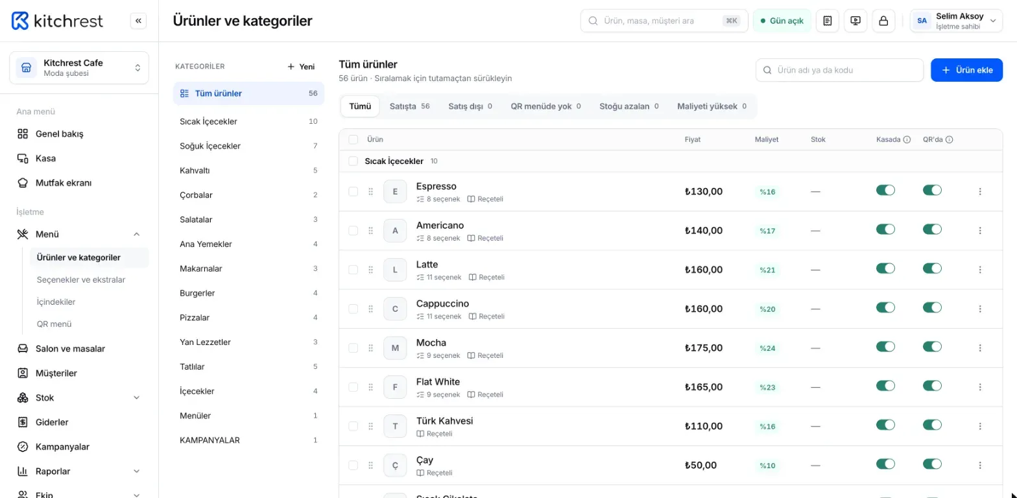
Task: Click the info icon next to QR'da
Action: (x=949, y=139)
